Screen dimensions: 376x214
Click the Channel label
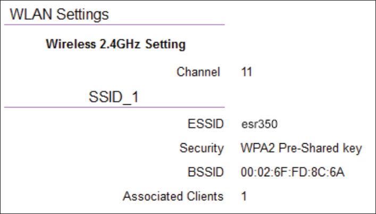pyautogui.click(x=198, y=72)
